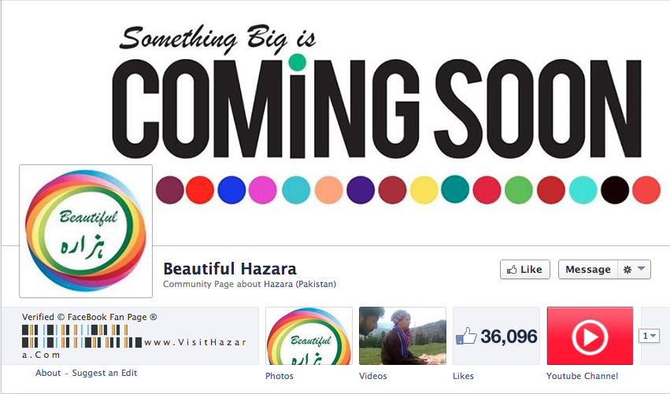The image size is (670, 394).
Task: Click Suggest an Edit link
Action: [104, 373]
